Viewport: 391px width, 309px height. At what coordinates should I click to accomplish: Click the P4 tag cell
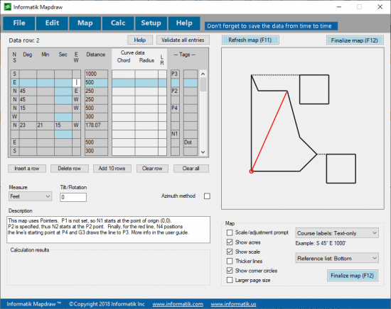(x=175, y=108)
